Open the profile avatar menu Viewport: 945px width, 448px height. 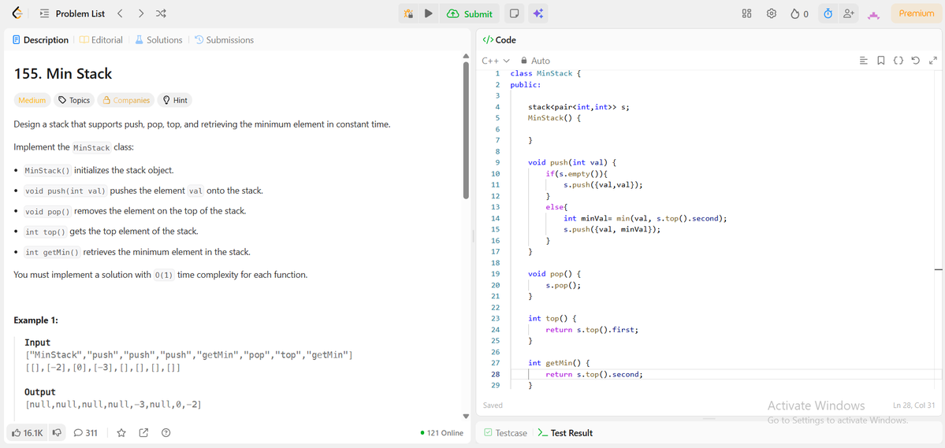point(873,14)
